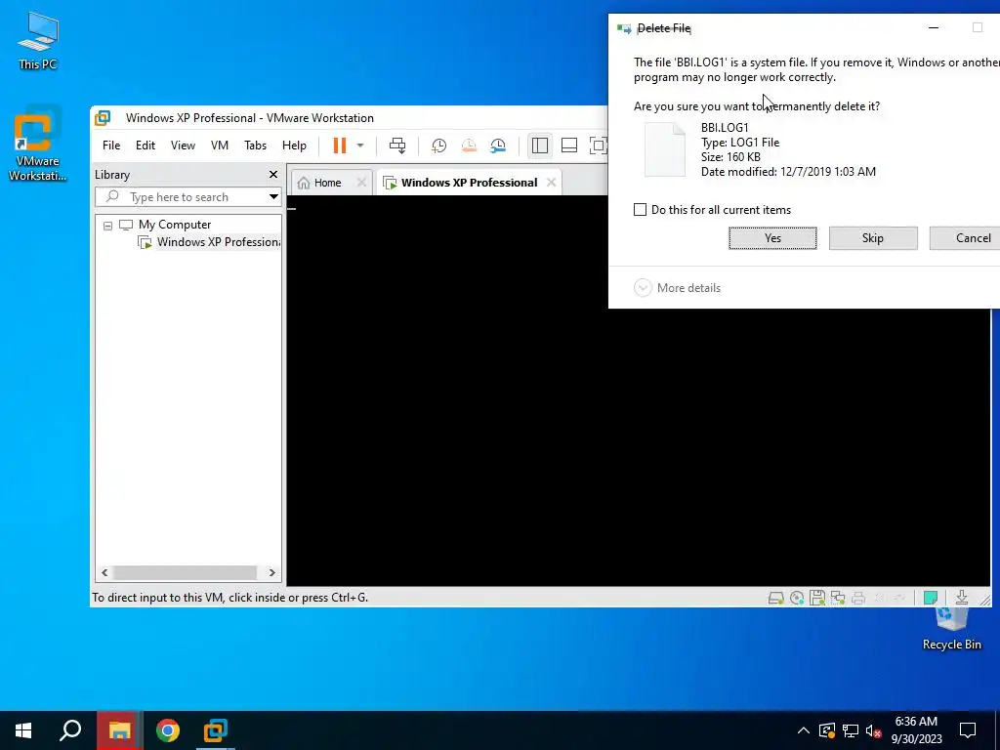Open File menu in VMware Workstation
The height and width of the screenshot is (750, 1000).
click(x=111, y=146)
